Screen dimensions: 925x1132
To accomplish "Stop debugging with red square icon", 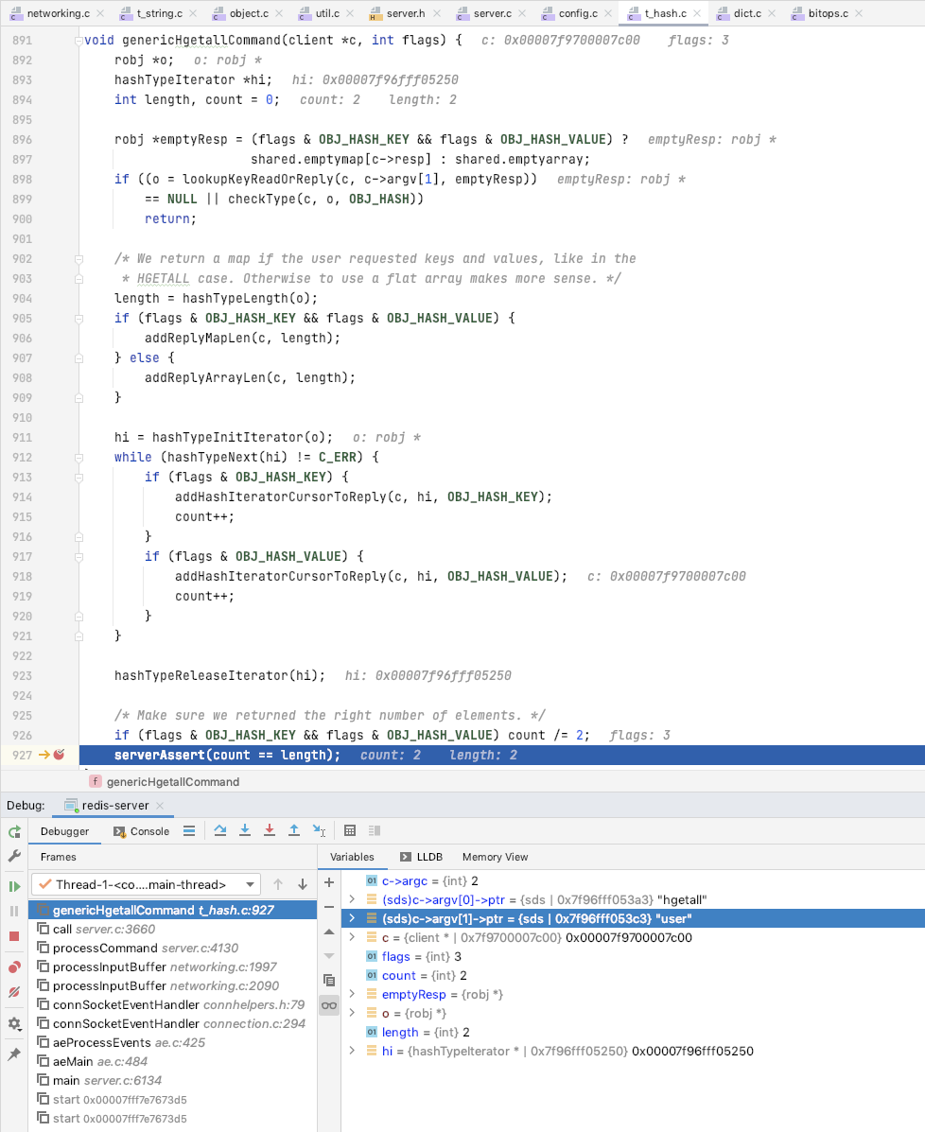I will [14, 936].
